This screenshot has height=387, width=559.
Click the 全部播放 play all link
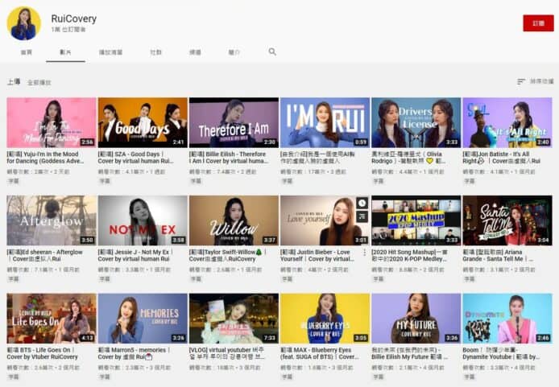[x=39, y=82]
